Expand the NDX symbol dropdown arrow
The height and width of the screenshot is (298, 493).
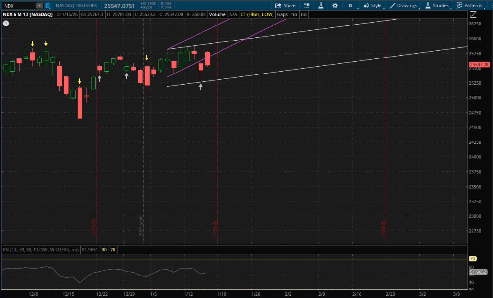coord(39,6)
